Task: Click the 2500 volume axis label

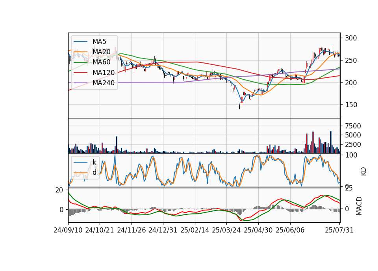Action: click(353, 145)
